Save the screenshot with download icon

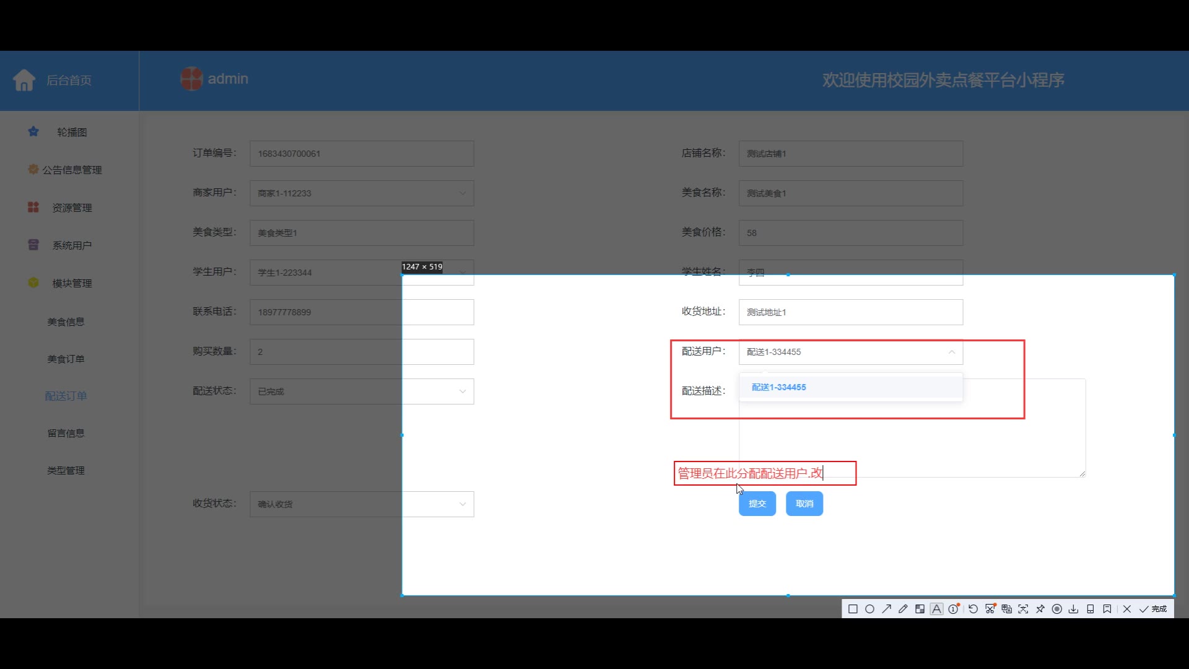click(x=1073, y=609)
